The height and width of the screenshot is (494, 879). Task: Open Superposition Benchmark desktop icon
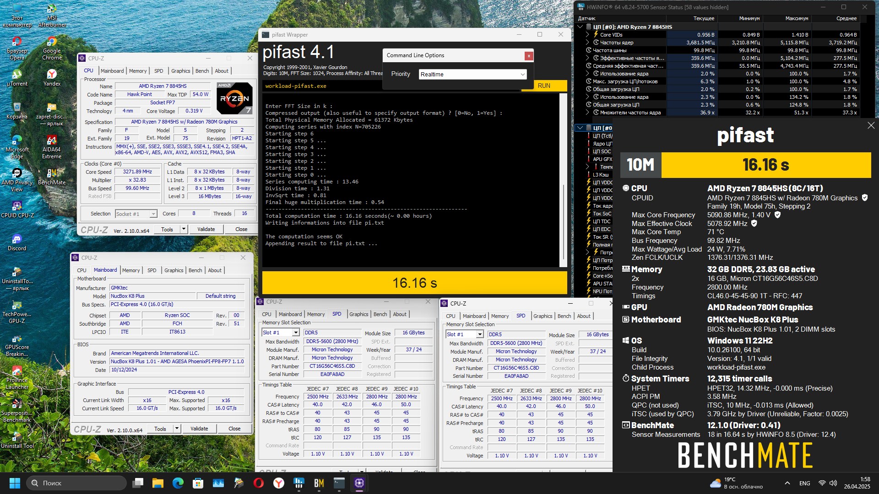[x=17, y=410]
